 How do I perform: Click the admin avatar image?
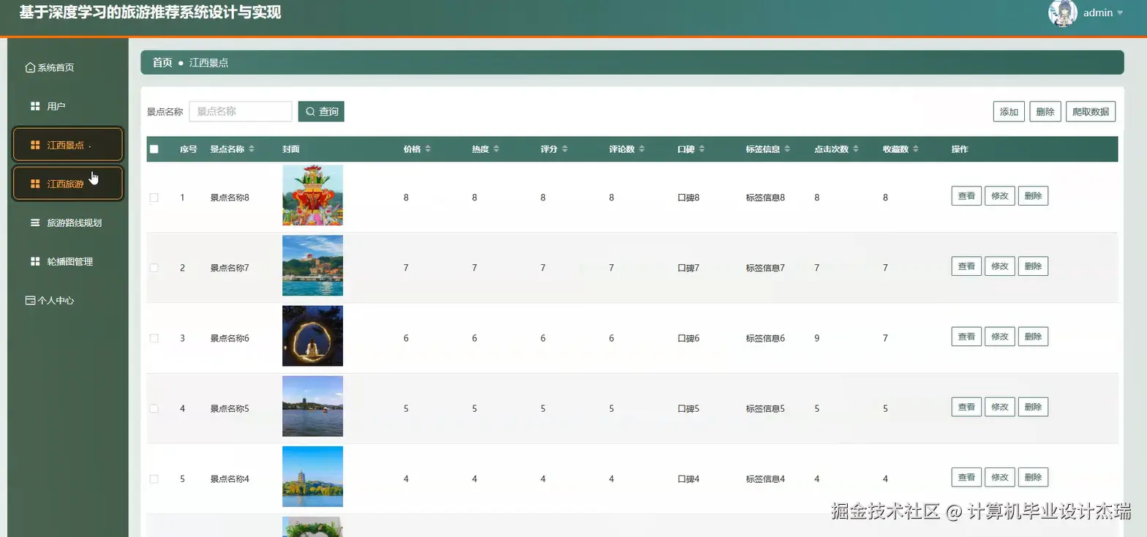tap(1063, 12)
